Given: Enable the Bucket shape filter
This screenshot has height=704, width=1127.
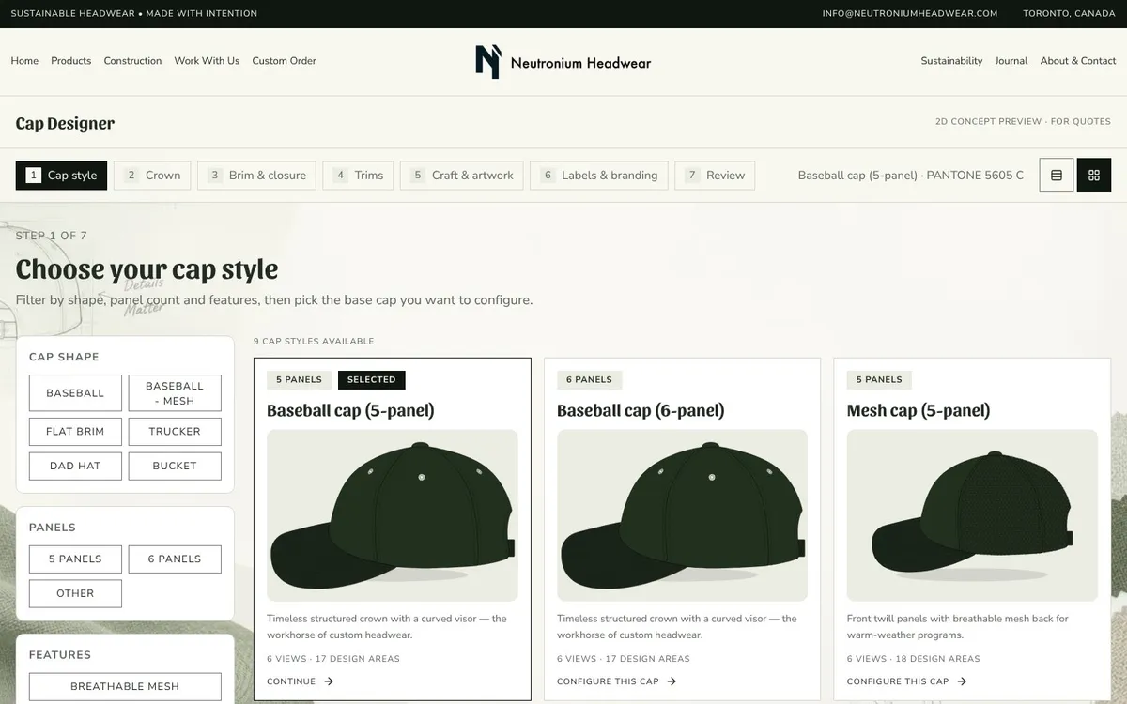Looking at the screenshot, I should click(175, 466).
